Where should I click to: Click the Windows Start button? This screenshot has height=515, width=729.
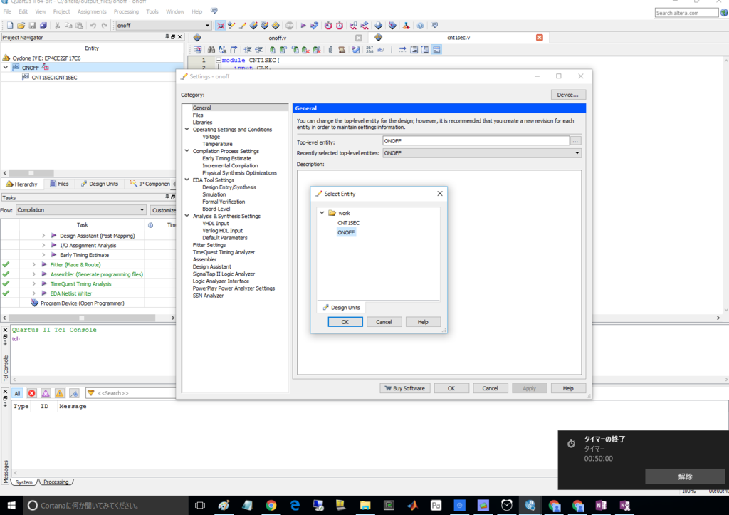coord(11,505)
